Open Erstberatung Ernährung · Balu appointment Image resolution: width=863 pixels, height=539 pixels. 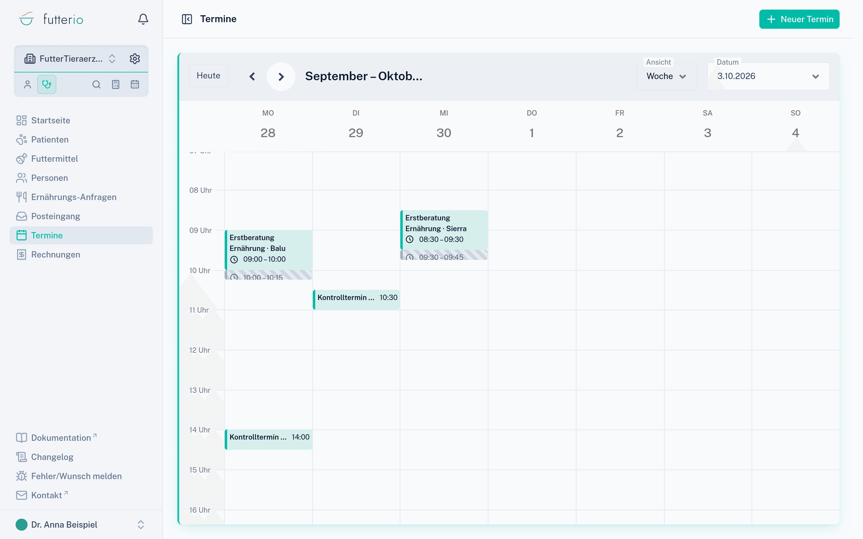(268, 249)
